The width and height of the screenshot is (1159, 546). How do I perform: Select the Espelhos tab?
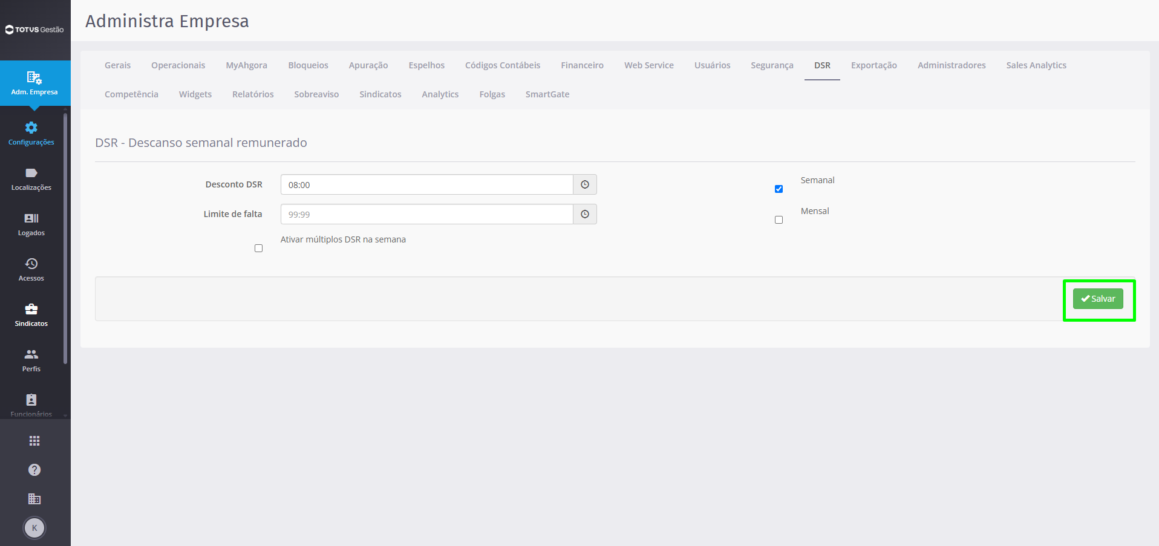coord(426,65)
